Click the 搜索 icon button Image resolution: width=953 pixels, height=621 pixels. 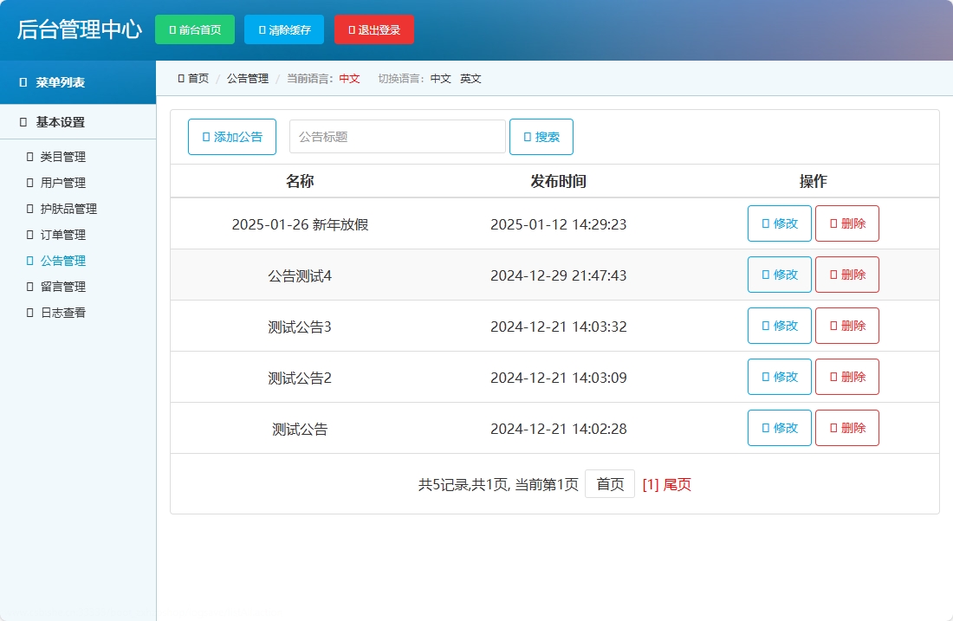click(x=526, y=136)
